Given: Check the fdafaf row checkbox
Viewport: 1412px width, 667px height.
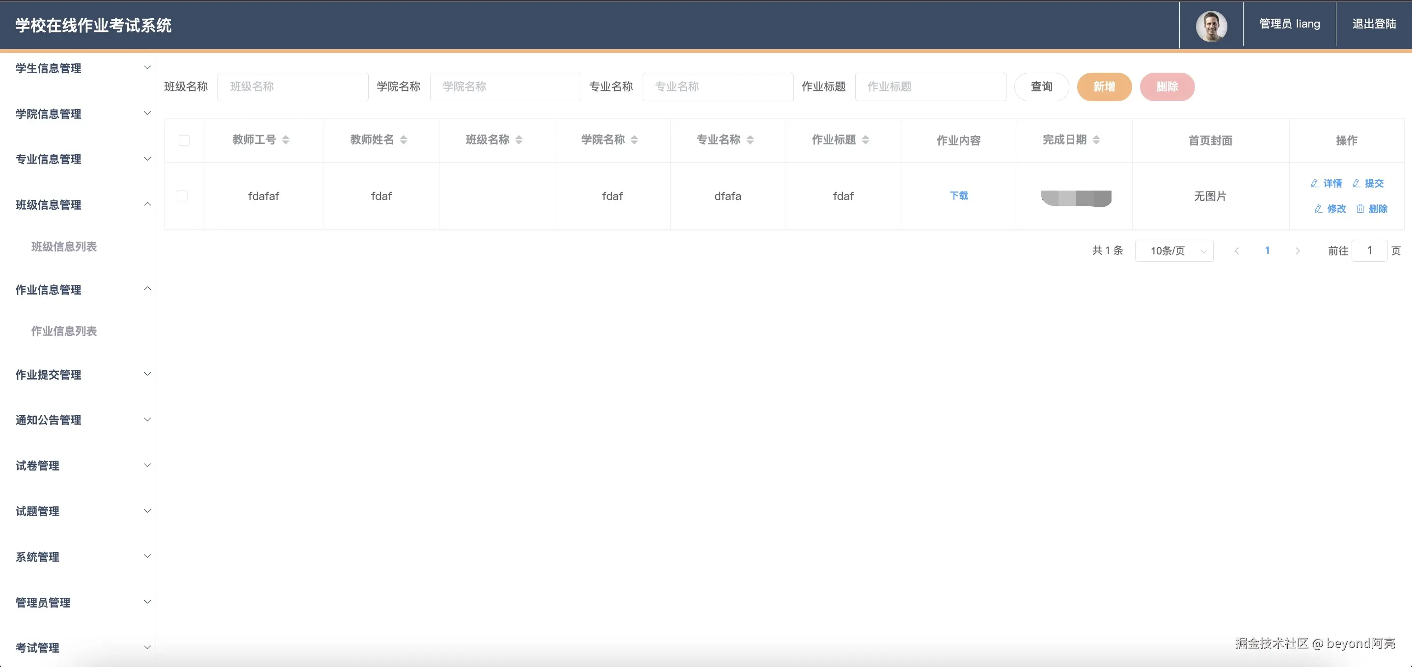Looking at the screenshot, I should coord(183,196).
